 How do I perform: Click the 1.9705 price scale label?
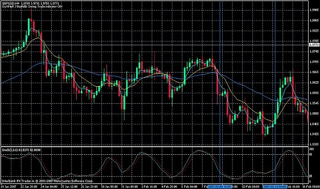click(x=314, y=62)
